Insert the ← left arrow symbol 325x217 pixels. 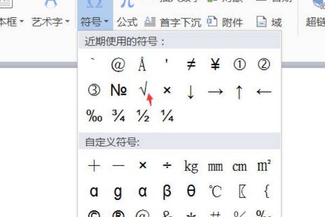click(x=264, y=92)
